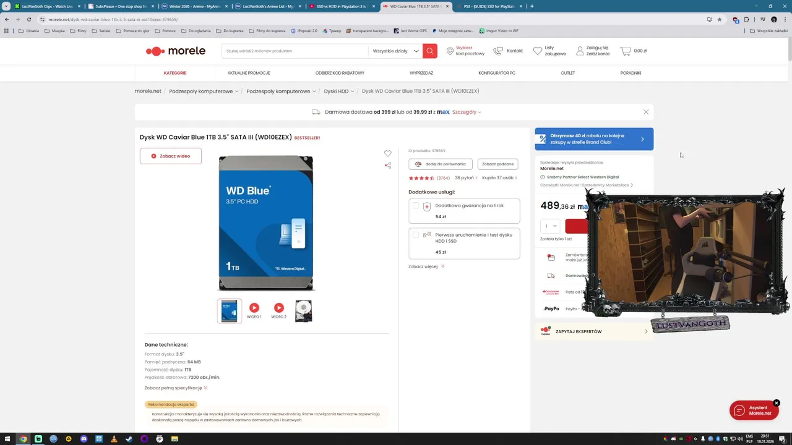Open Chrome extensions puzzle icon
The image size is (792, 445).
click(x=747, y=19)
